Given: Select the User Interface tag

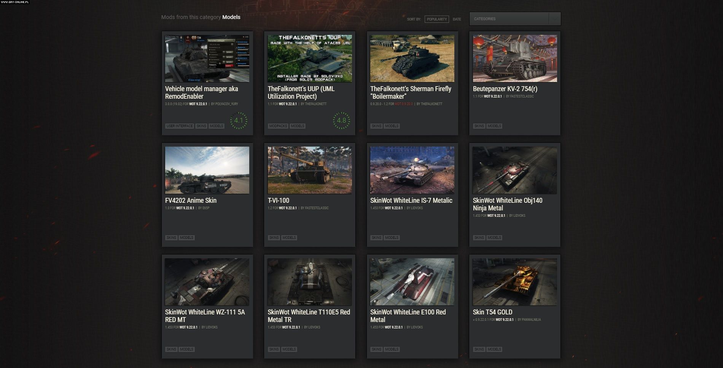Looking at the screenshot, I should [180, 126].
